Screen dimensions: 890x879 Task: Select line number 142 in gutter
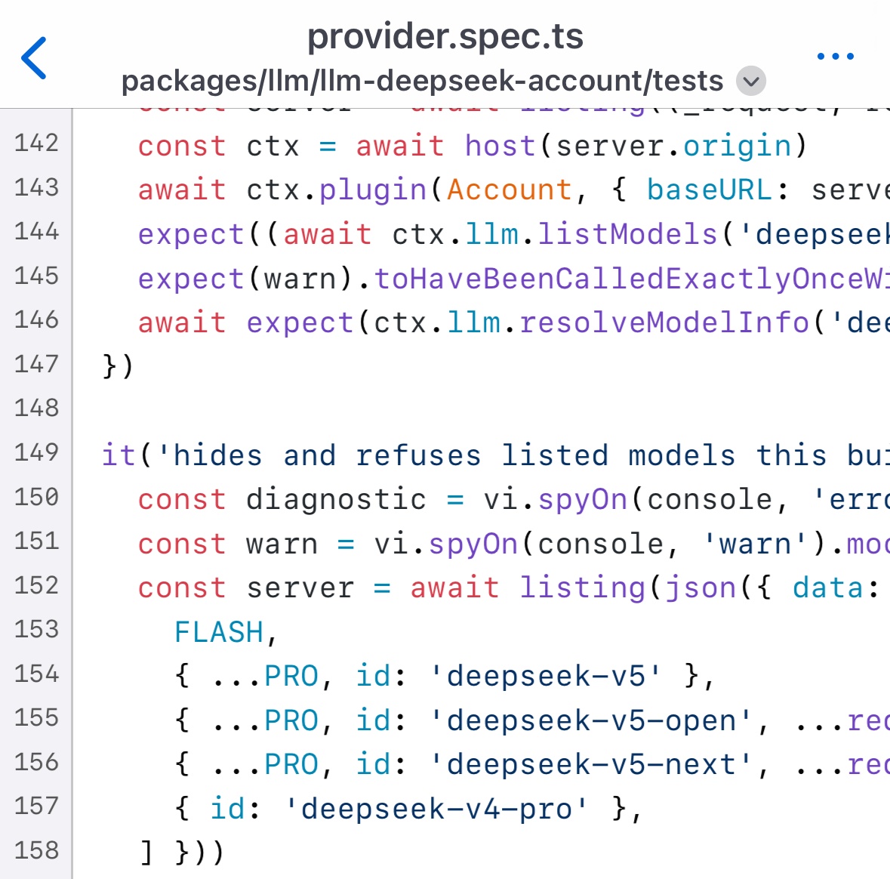(36, 143)
